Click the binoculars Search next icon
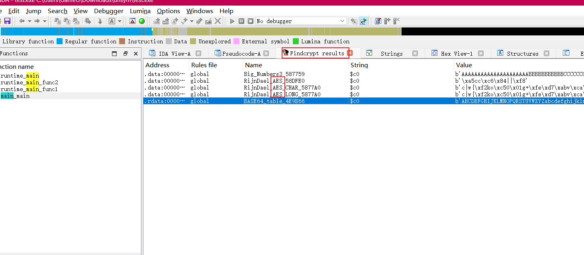 88,21
